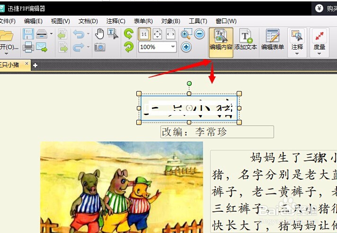Image resolution: width=337 pixels, height=233 pixels.
Task: Rotate page clockwise with upper green arrow
Action: (129, 34)
